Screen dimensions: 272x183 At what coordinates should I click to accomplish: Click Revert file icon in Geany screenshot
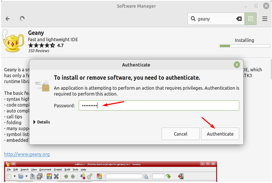49,177
